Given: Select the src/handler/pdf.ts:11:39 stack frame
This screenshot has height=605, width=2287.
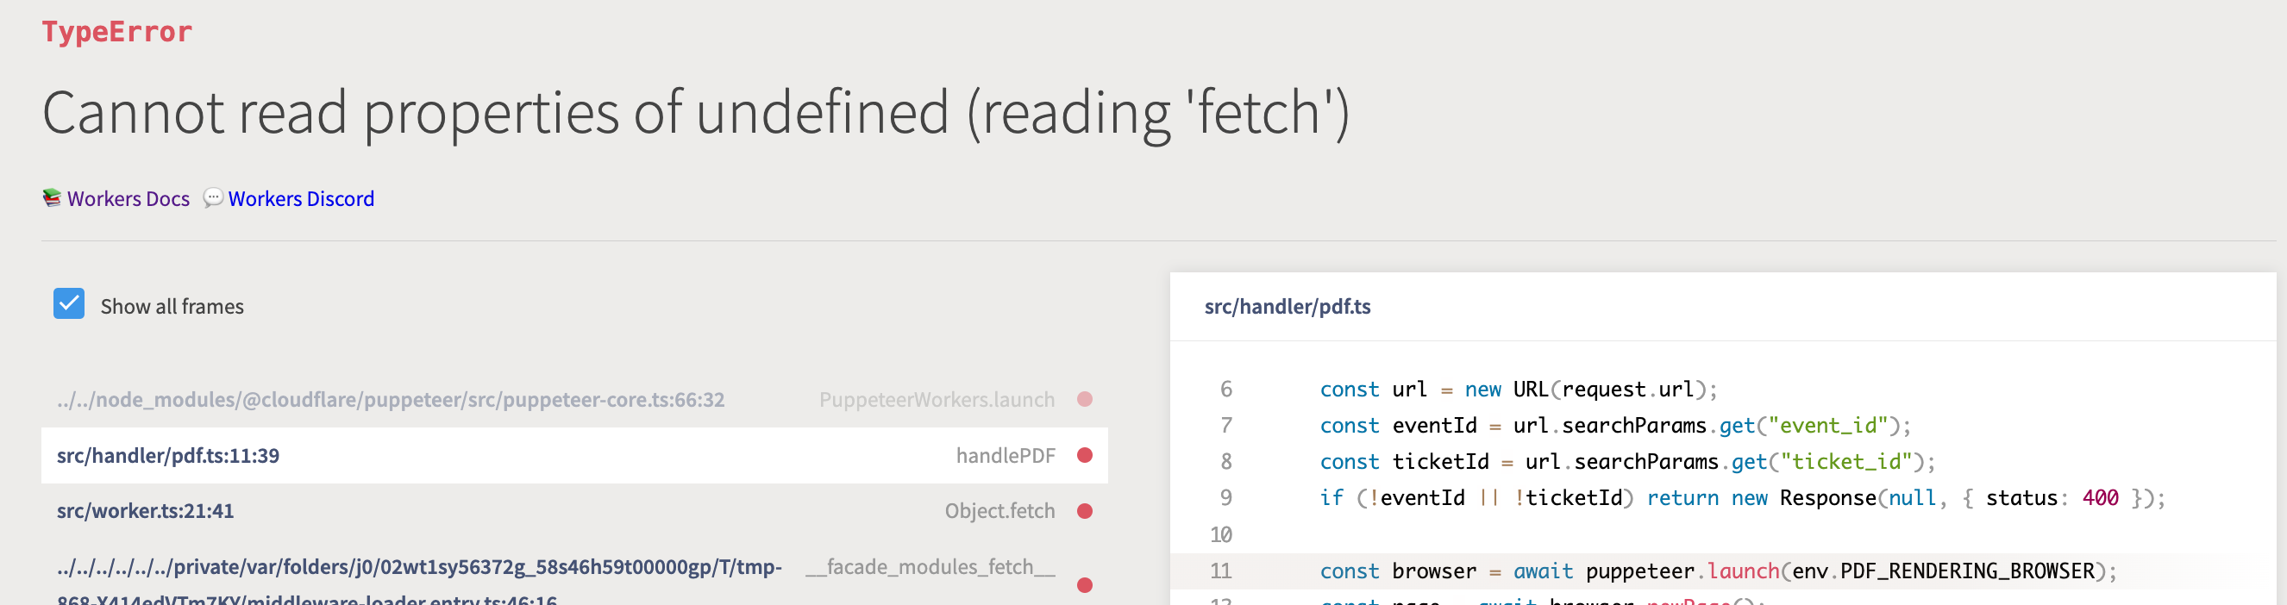Looking at the screenshot, I should [x=168, y=456].
